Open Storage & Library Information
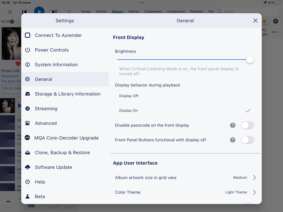The image size is (283, 212). coord(65,94)
